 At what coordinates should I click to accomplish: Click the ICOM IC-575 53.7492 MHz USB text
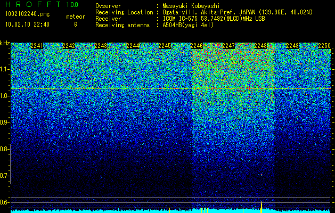(x=214, y=19)
